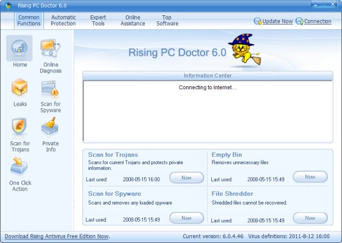Click the Virus definitions date text
The image size is (342, 243).
pos(289,236)
